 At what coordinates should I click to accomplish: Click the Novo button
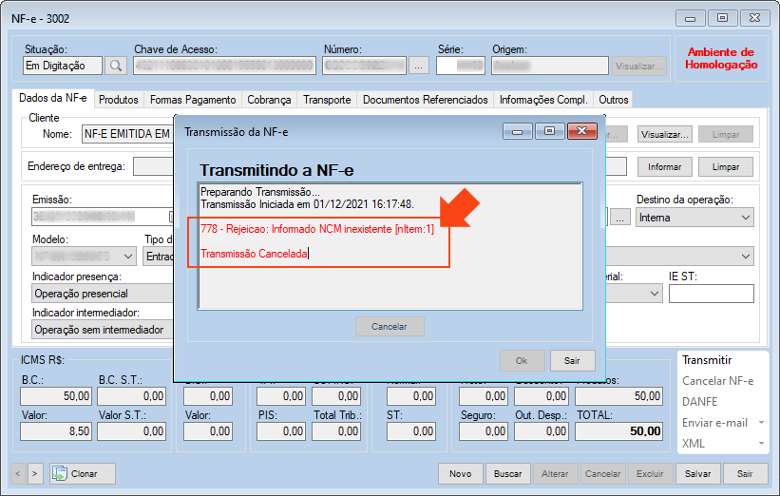(460, 473)
